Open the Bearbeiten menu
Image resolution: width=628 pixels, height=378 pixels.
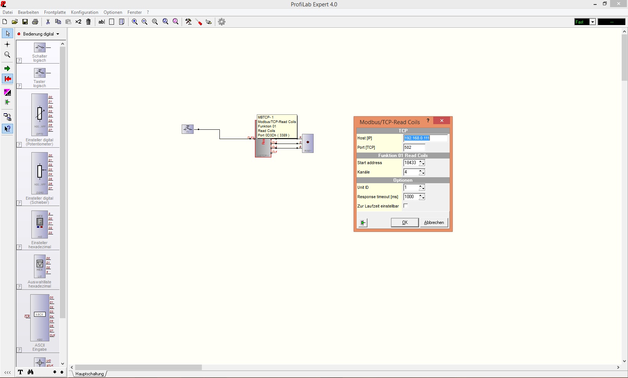point(28,12)
